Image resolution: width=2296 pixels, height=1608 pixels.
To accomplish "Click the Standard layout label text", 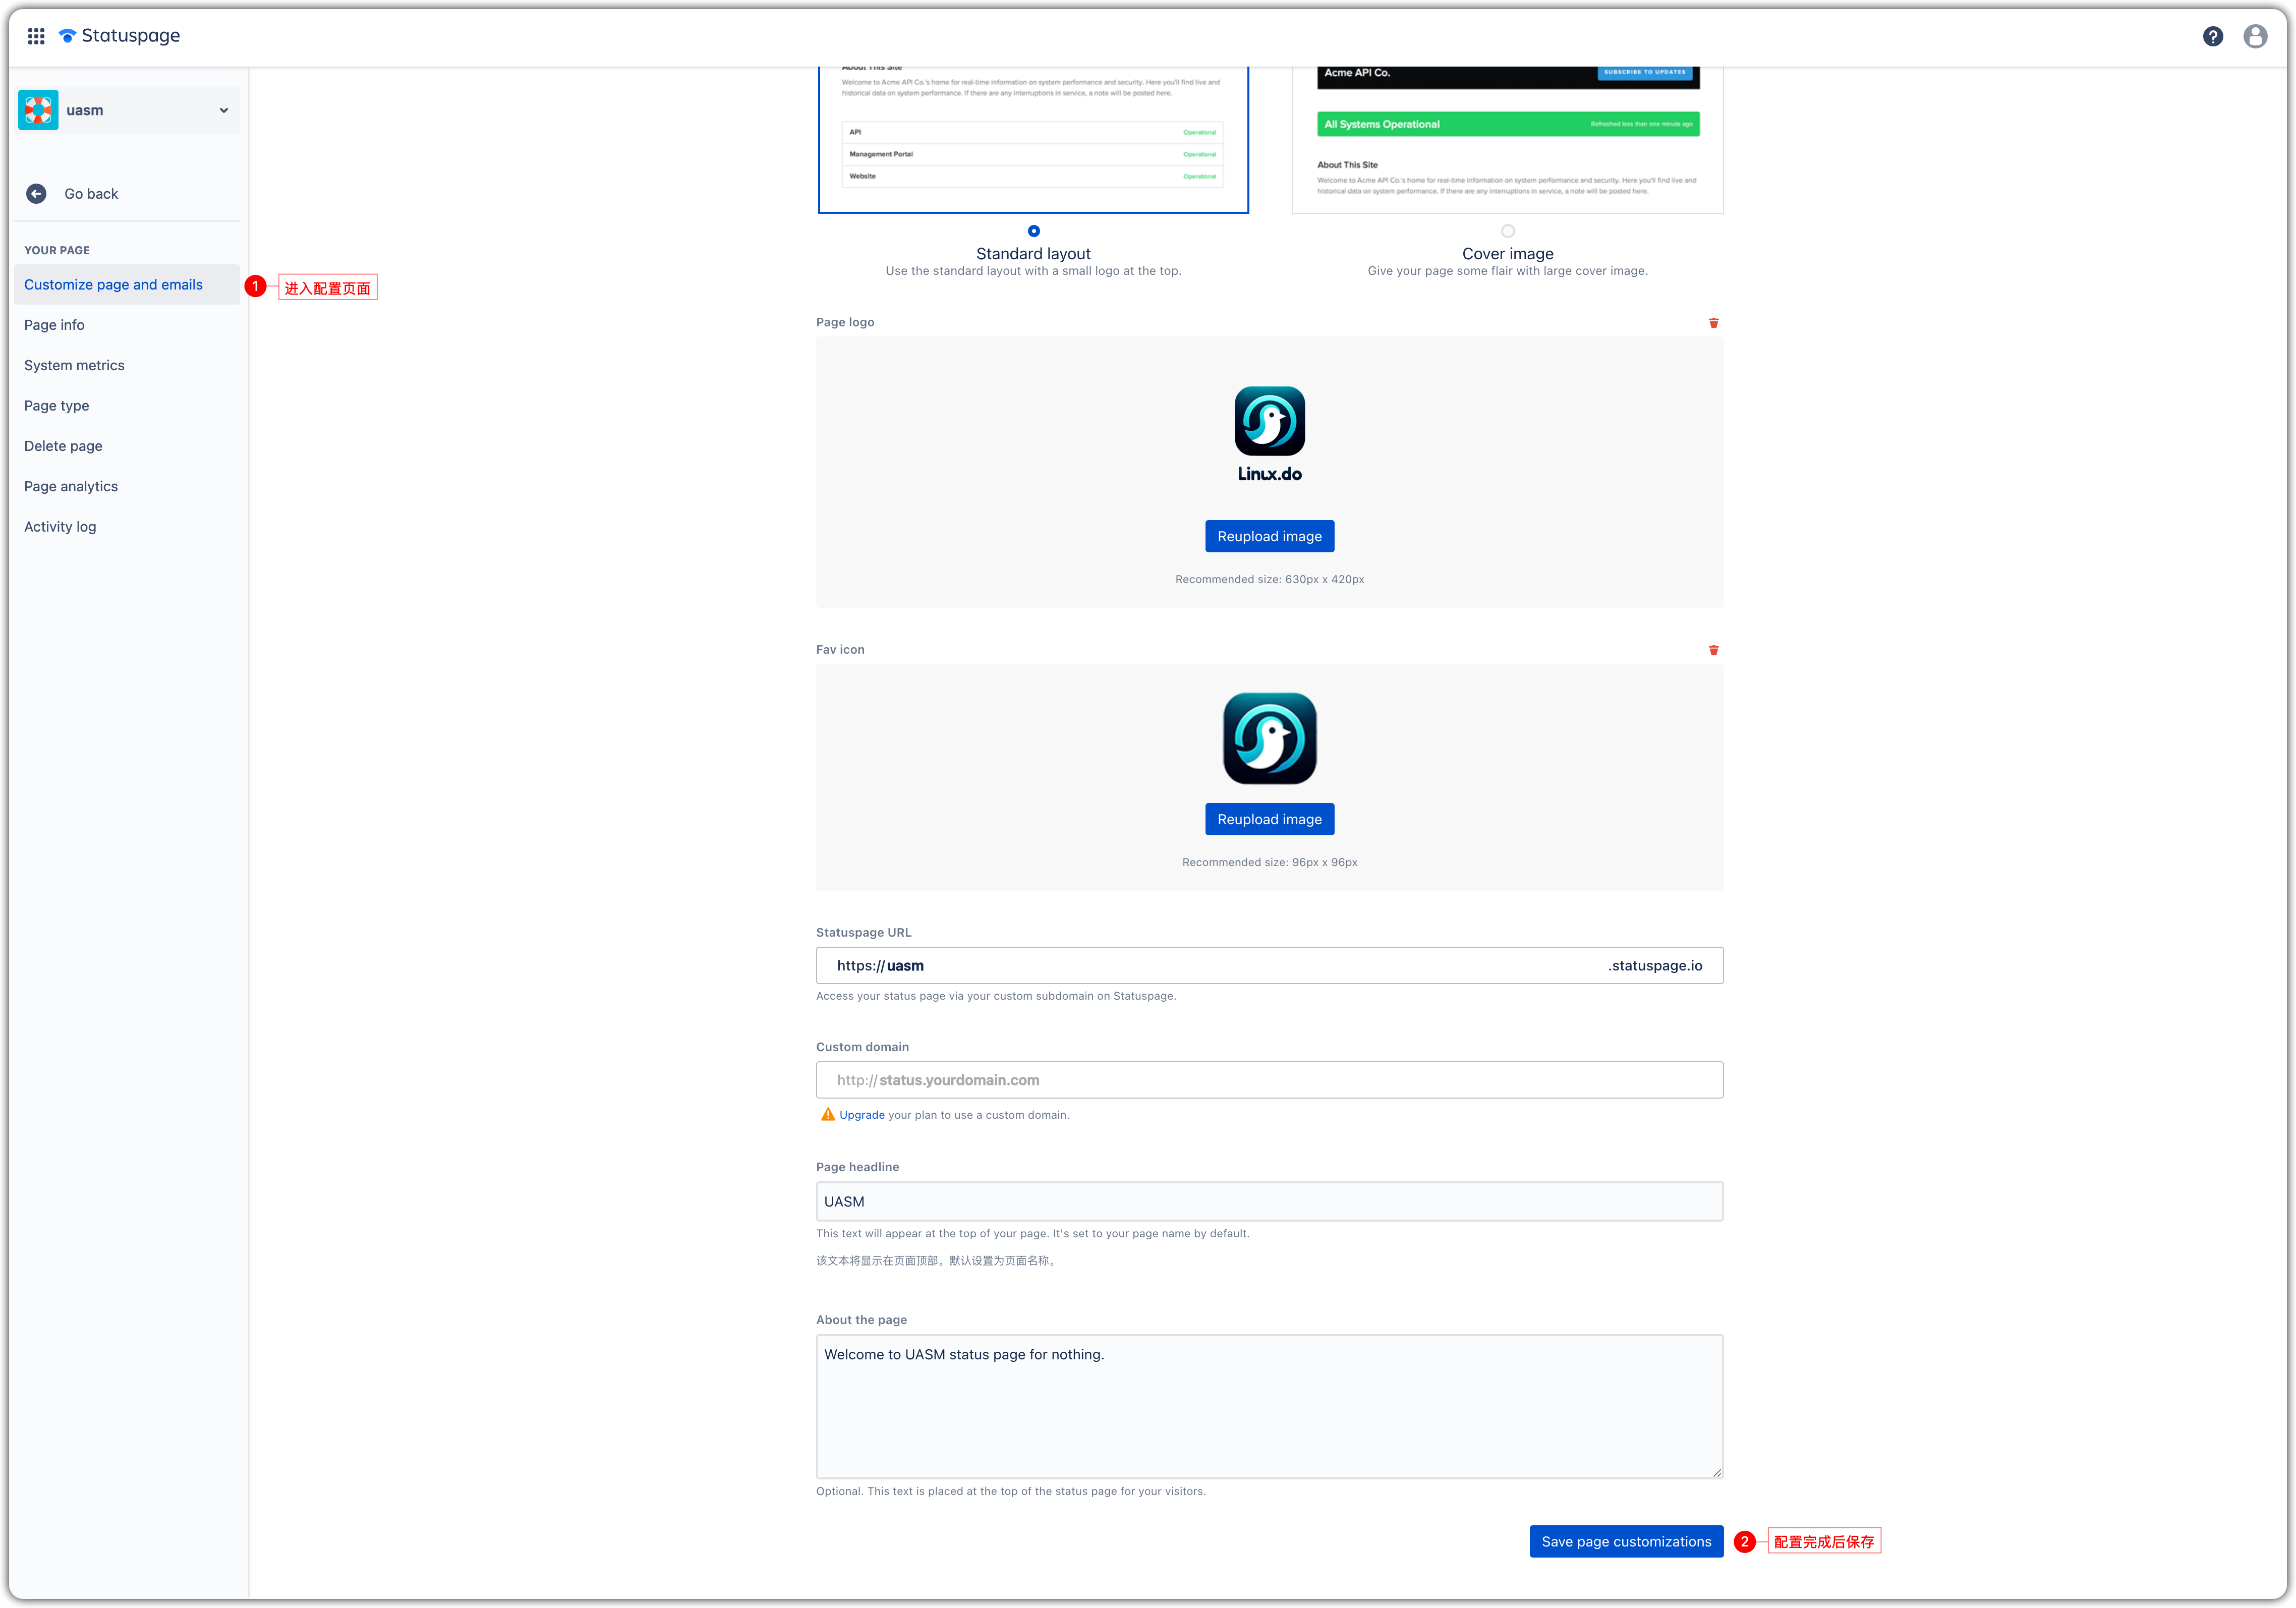I will click(x=1033, y=254).
